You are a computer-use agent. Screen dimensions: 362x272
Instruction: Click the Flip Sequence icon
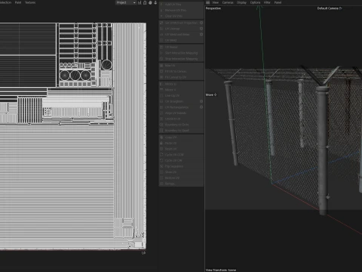[x=161, y=166]
